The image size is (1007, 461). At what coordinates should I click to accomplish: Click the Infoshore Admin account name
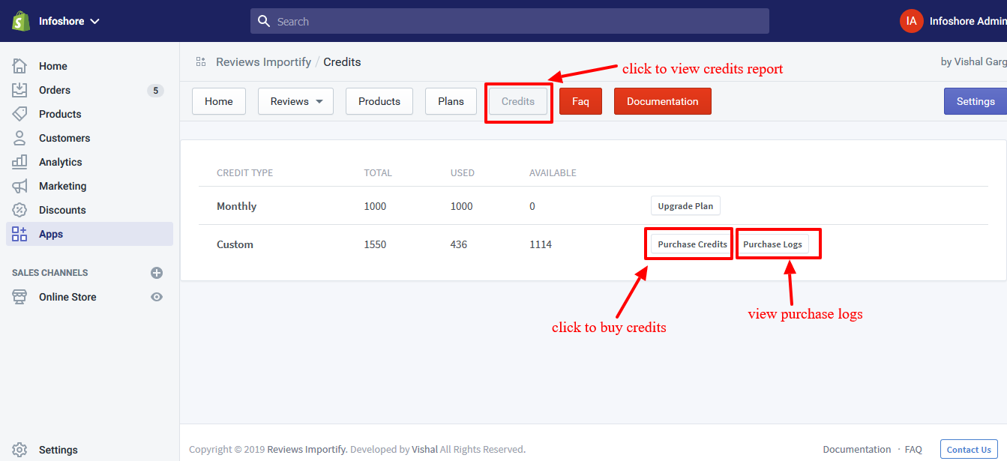pyautogui.click(x=968, y=21)
